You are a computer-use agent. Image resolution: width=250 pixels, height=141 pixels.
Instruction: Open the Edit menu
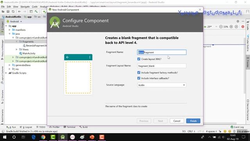coord(9,7)
